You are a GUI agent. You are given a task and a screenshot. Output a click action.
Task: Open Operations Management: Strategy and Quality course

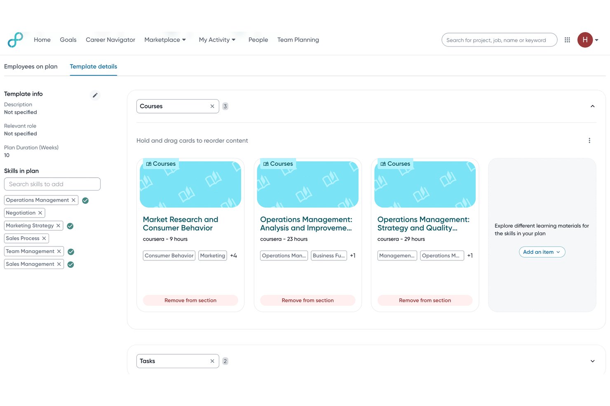pos(423,224)
